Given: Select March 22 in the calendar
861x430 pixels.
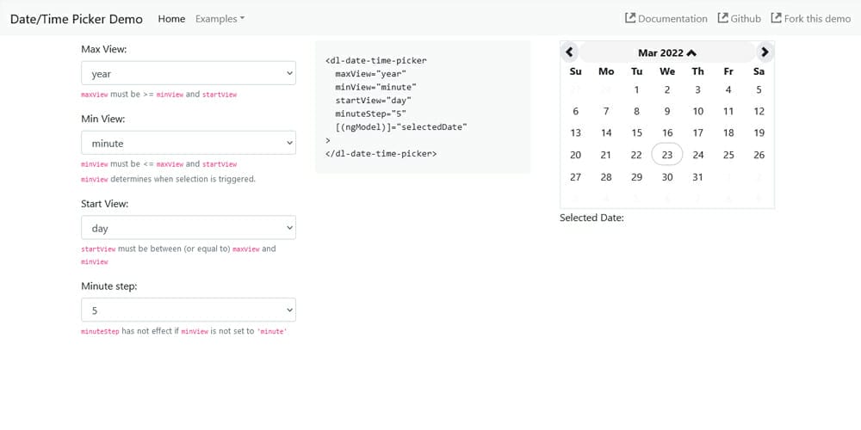Looking at the screenshot, I should tap(636, 155).
